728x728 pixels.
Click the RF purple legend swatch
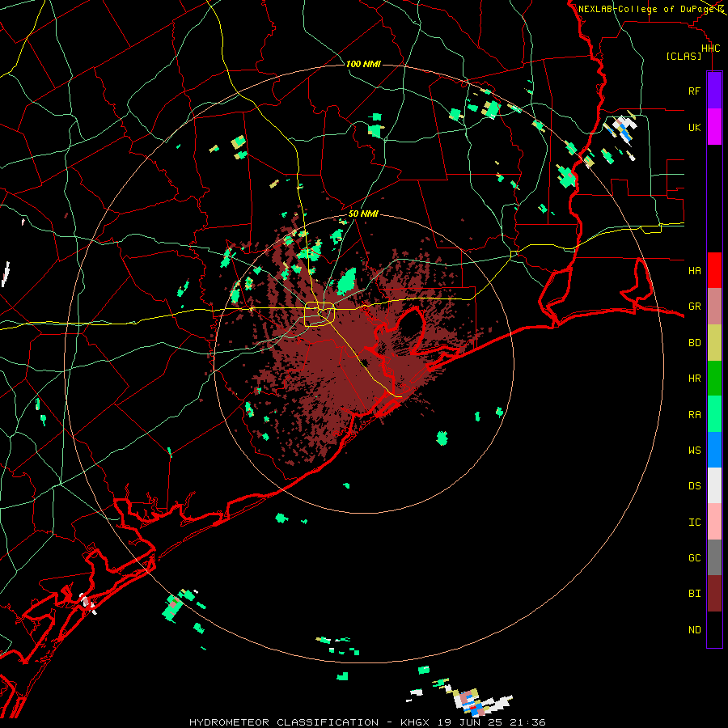point(714,91)
